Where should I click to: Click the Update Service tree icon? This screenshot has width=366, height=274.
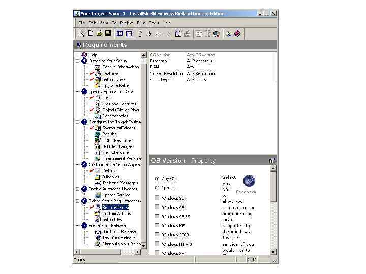[x=97, y=195]
